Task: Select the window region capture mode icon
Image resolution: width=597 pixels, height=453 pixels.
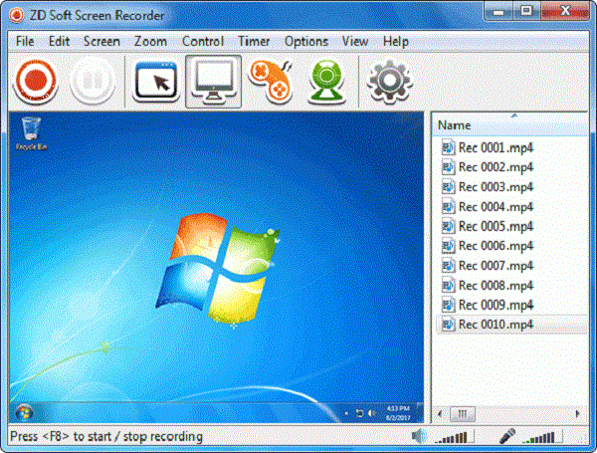Action: [x=156, y=82]
